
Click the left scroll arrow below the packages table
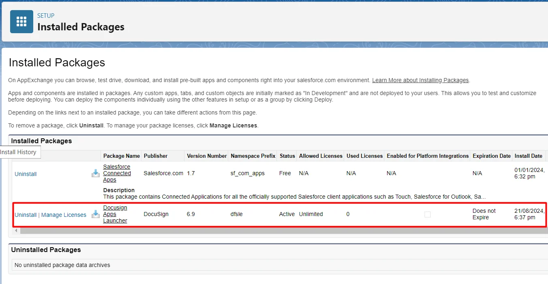15,230
